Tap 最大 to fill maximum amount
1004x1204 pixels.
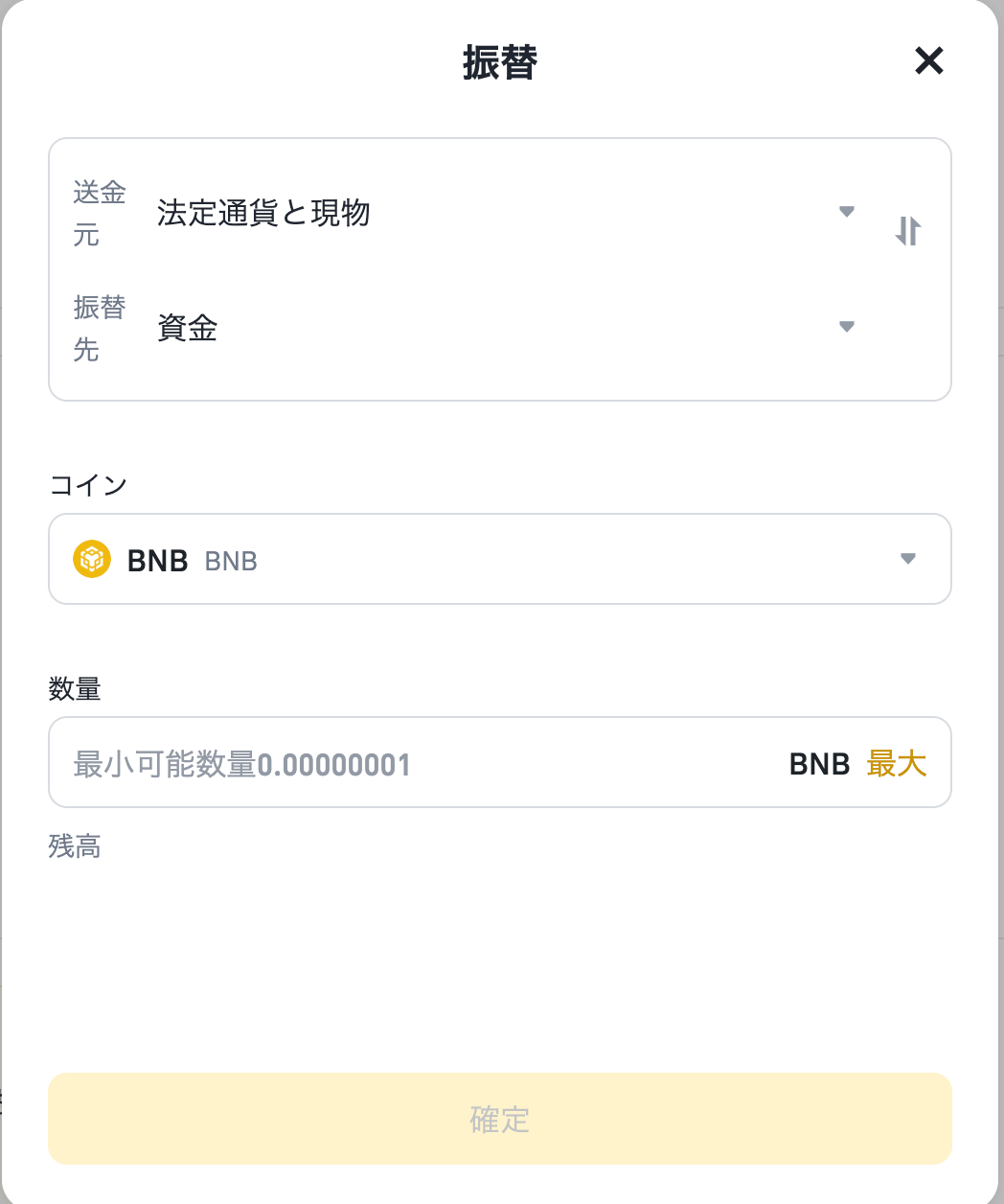[x=897, y=764]
